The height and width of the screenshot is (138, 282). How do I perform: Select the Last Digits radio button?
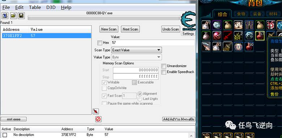tap(140, 99)
